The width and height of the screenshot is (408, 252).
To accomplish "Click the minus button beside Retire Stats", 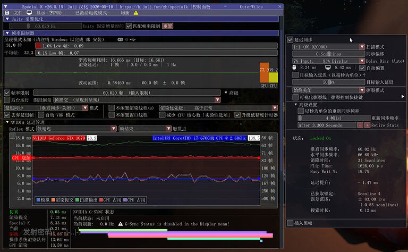I will coord(360,125).
